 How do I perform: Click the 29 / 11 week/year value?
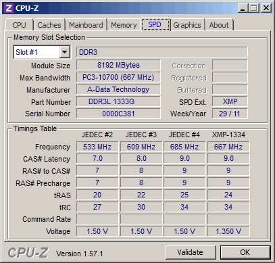[230, 114]
